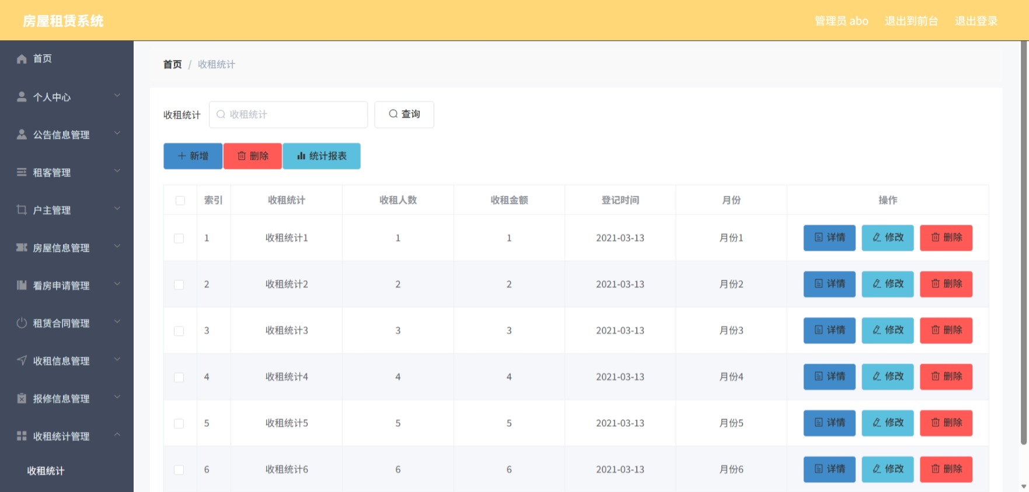1029x492 pixels.
Task: Click 修改 for row 收租统计1
Action: [x=888, y=238]
